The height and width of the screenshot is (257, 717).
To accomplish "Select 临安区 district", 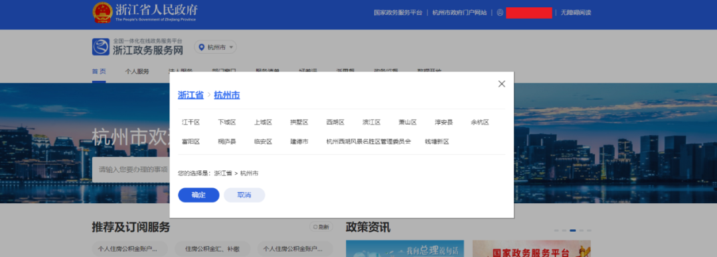I will click(263, 142).
